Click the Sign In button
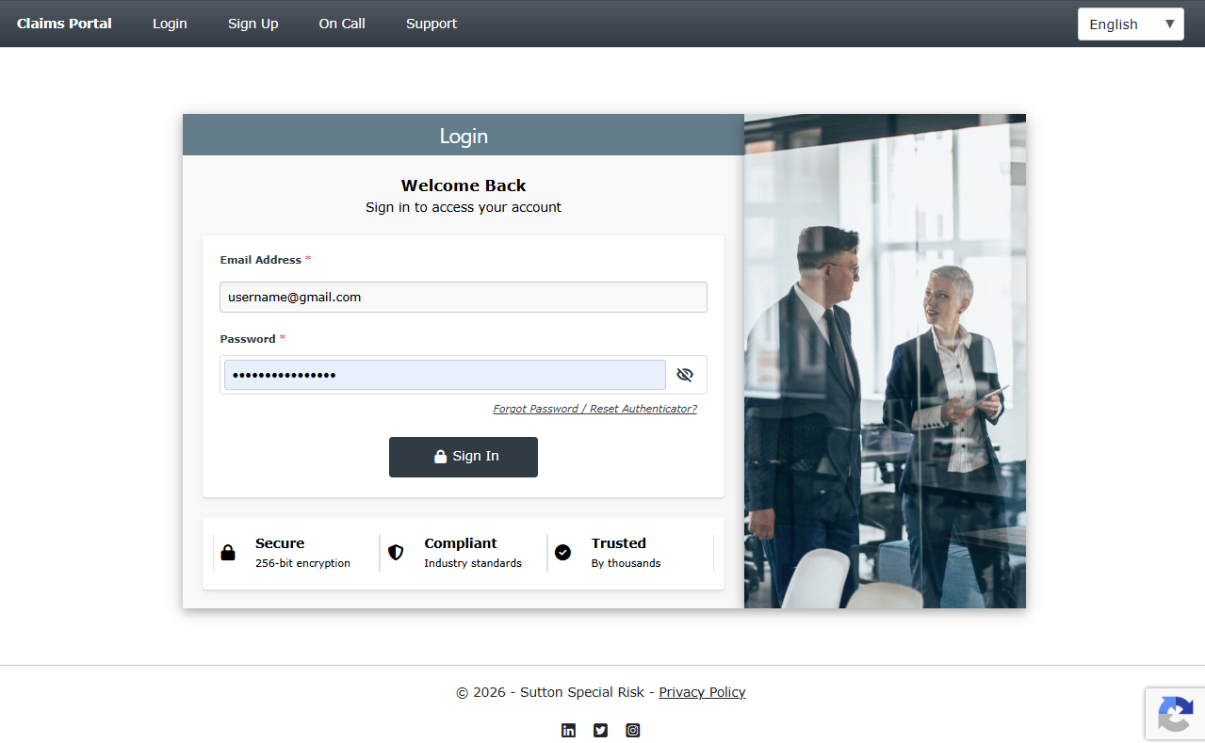This screenshot has height=743, width=1205. click(x=464, y=457)
